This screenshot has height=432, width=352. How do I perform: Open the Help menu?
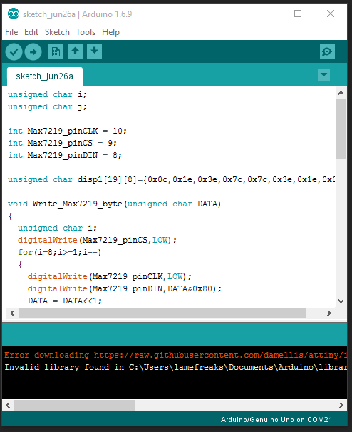click(110, 32)
